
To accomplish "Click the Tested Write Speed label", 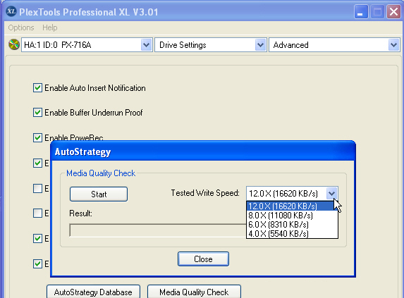I will pyautogui.click(x=205, y=193).
